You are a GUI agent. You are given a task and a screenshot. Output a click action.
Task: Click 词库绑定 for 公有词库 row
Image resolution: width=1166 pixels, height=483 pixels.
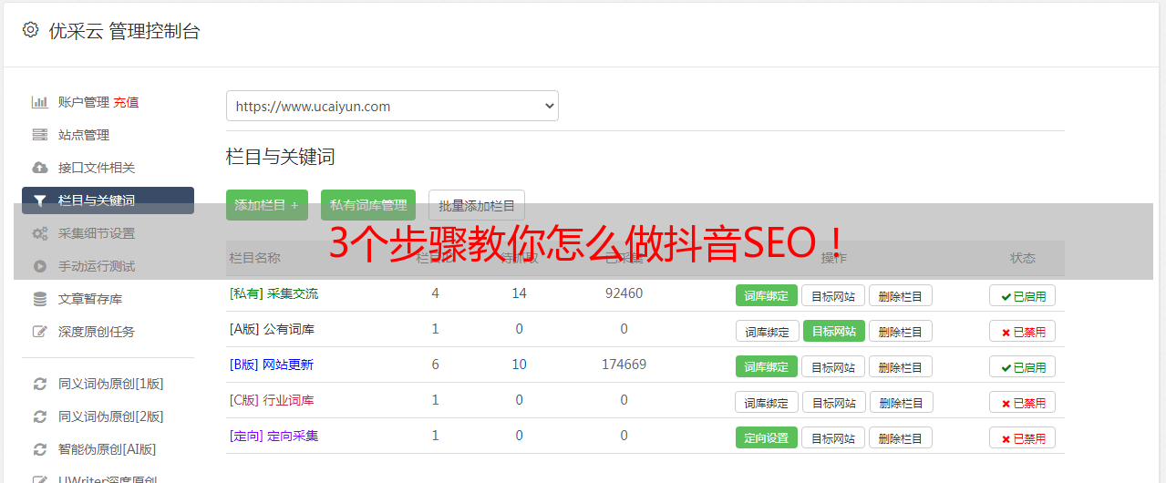tap(768, 331)
